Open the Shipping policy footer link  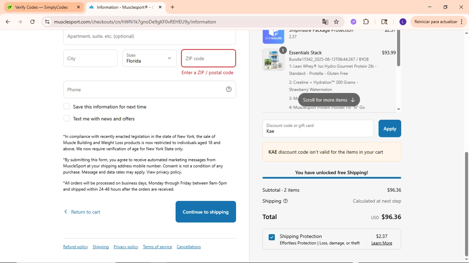click(101, 247)
